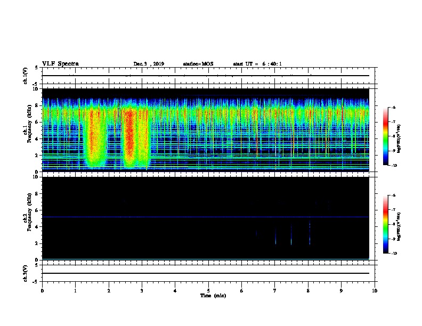Select the "start UT = 6:40:1" label
This screenshot has width=422, height=326.
coord(257,64)
